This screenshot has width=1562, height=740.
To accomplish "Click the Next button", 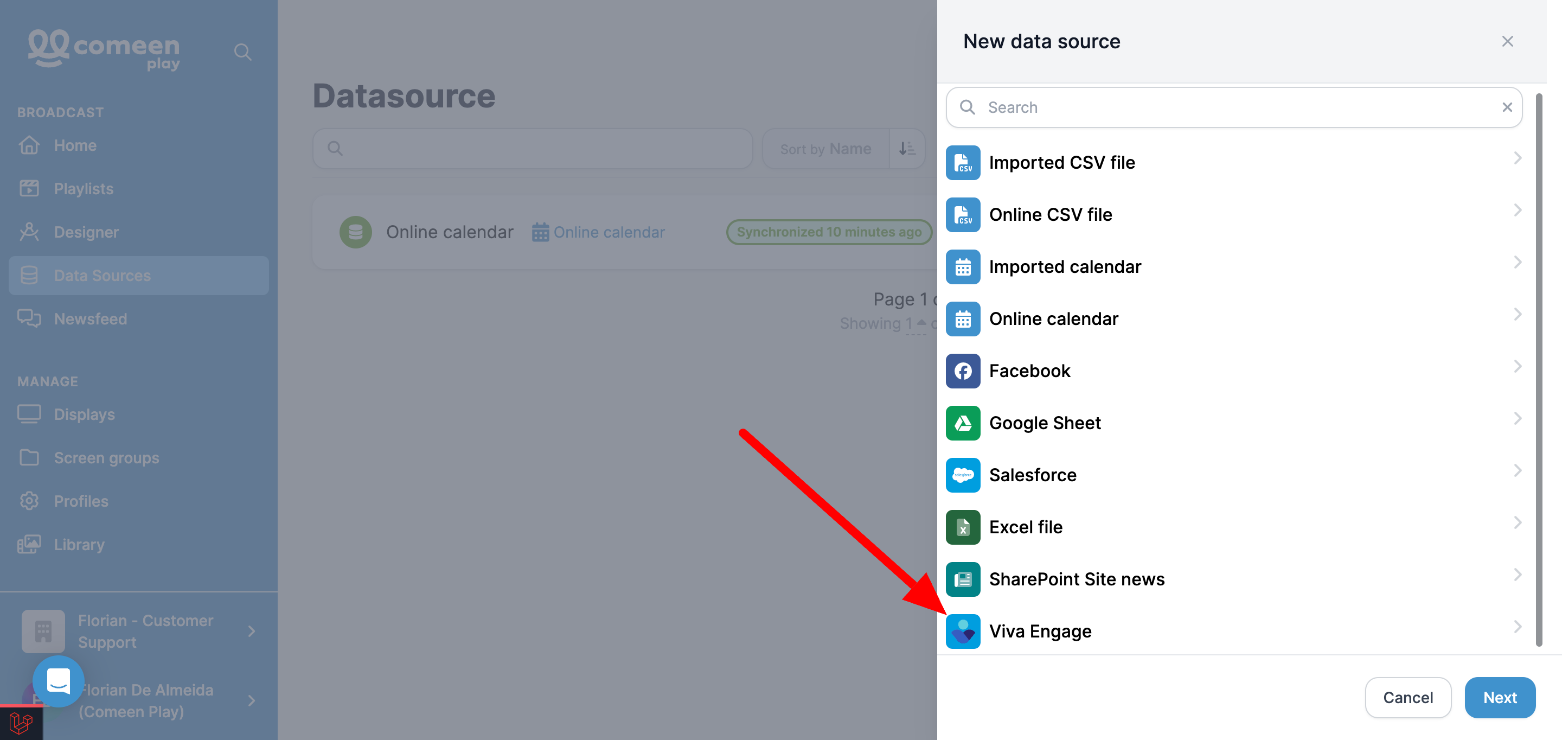I will click(1500, 698).
